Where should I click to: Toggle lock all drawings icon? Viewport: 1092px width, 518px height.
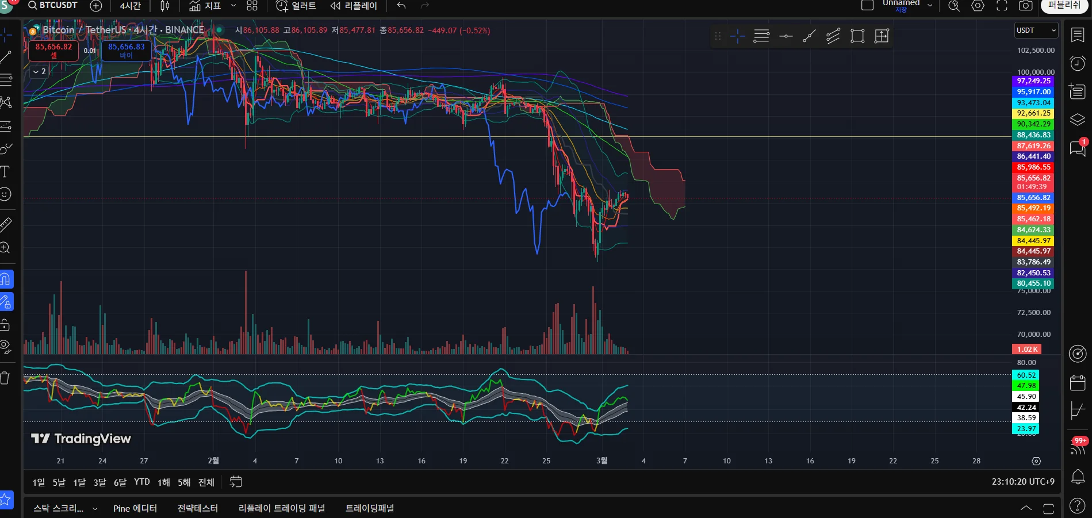5,325
